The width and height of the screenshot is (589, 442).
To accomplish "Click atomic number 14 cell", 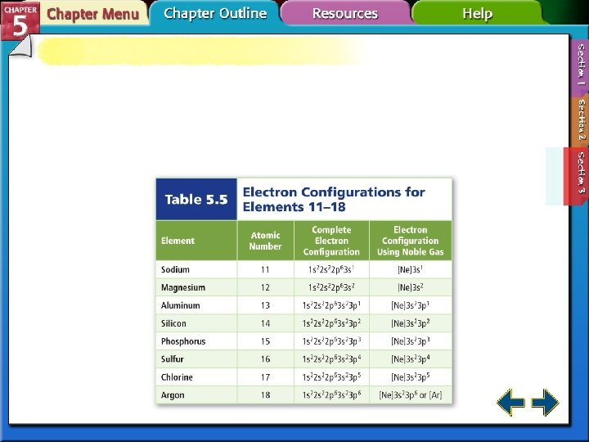I will pos(265,323).
